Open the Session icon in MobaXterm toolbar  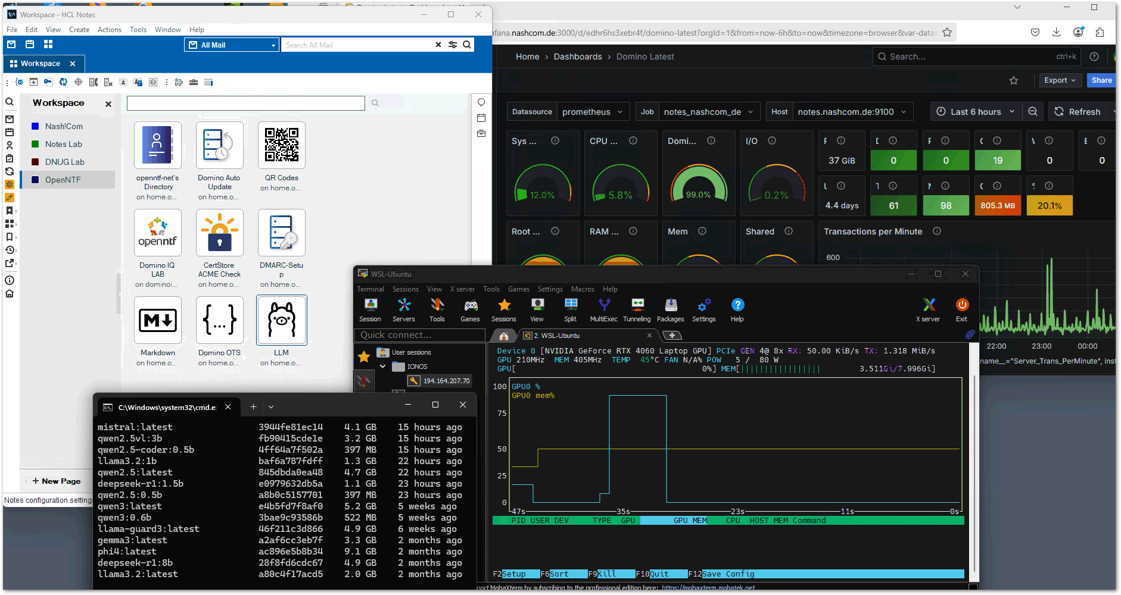pos(370,309)
